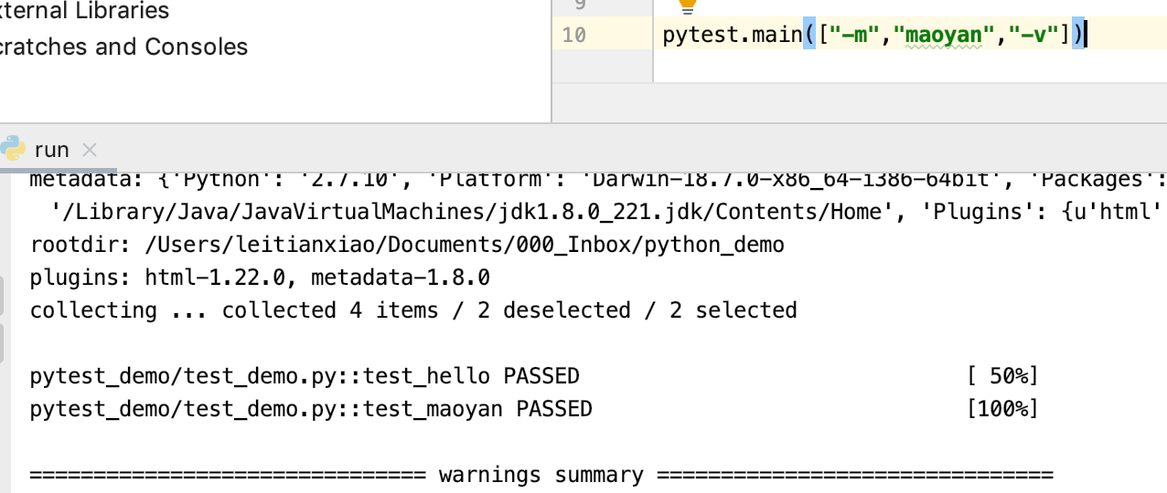
Task: Click the warnings summary separator line
Action: pos(541,475)
